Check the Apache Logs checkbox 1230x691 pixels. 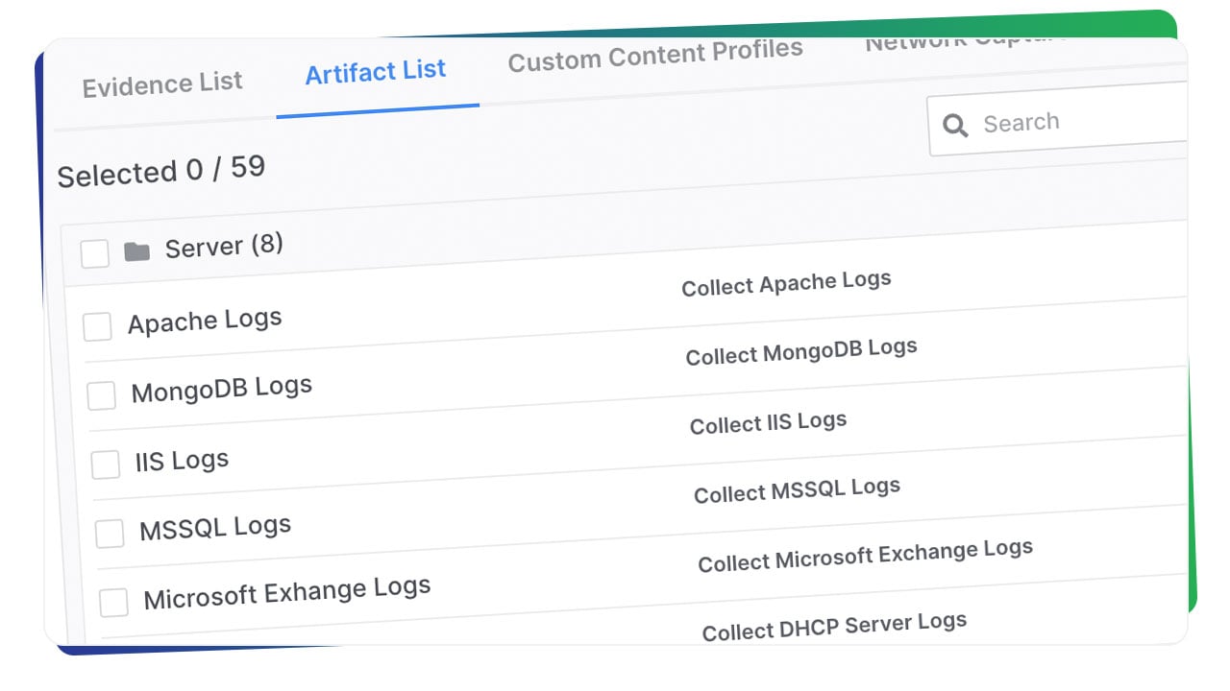point(97,326)
